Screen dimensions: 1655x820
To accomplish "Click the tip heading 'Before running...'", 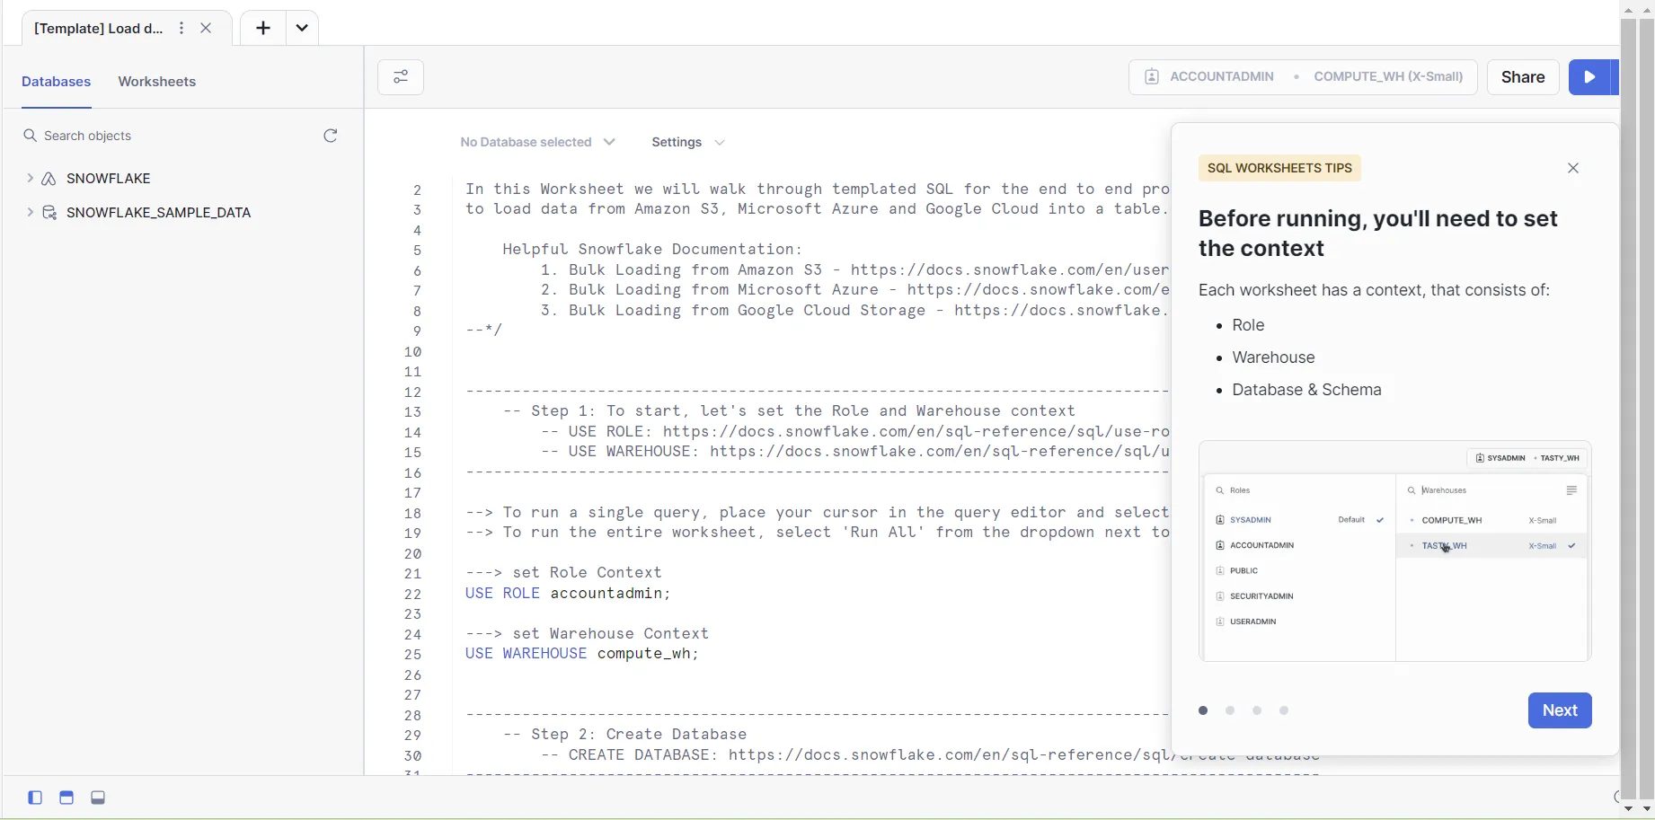I will 1378,234.
